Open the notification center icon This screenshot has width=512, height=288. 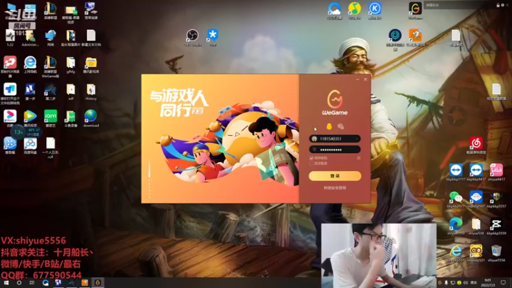[x=503, y=283]
